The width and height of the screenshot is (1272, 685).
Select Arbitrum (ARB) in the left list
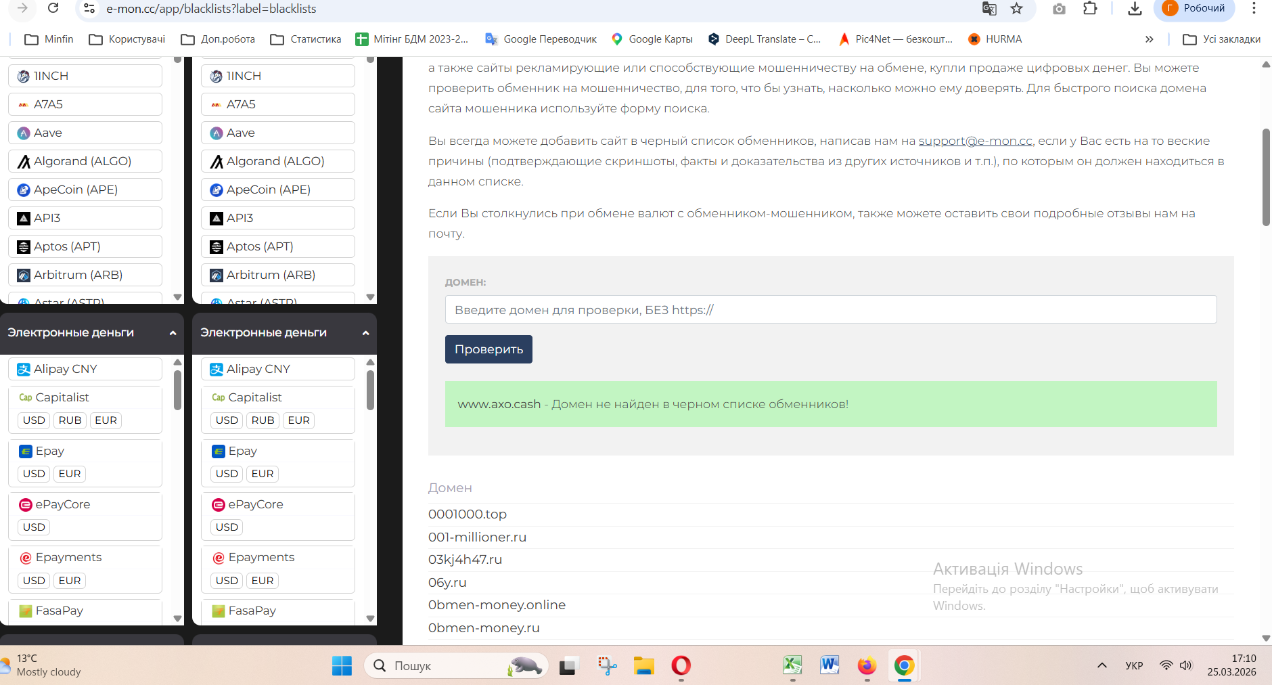85,275
